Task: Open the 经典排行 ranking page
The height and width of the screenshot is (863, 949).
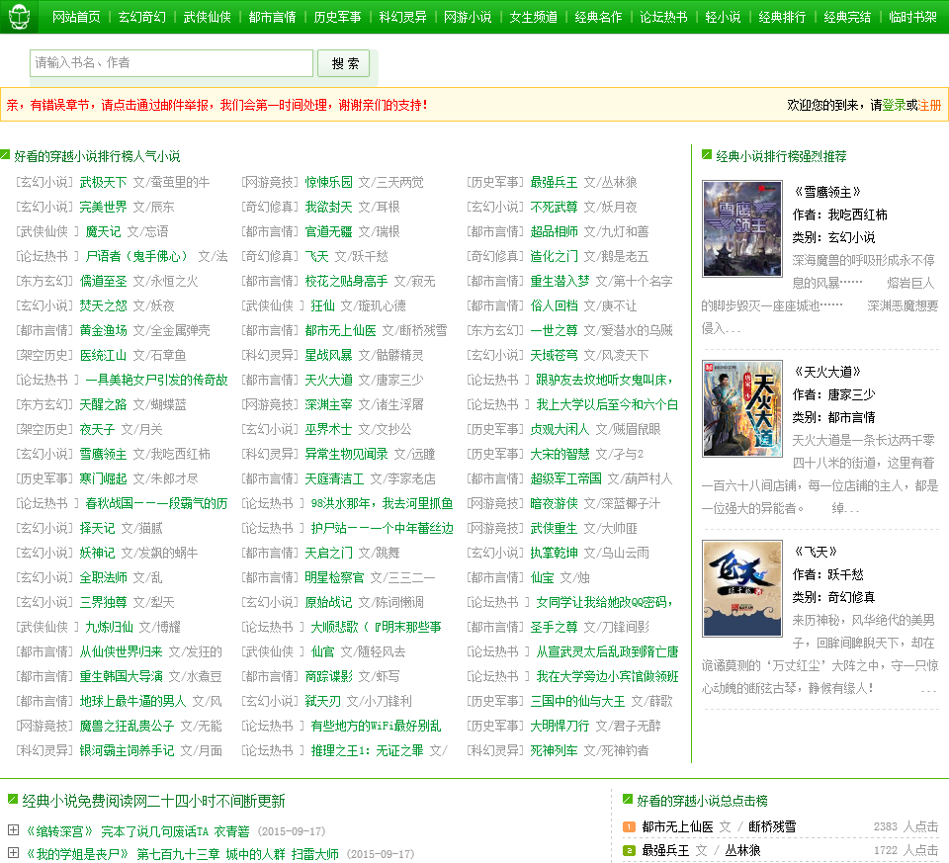Action: click(x=782, y=17)
